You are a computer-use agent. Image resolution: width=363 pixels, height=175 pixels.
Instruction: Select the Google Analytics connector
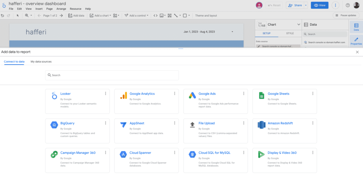146,101
